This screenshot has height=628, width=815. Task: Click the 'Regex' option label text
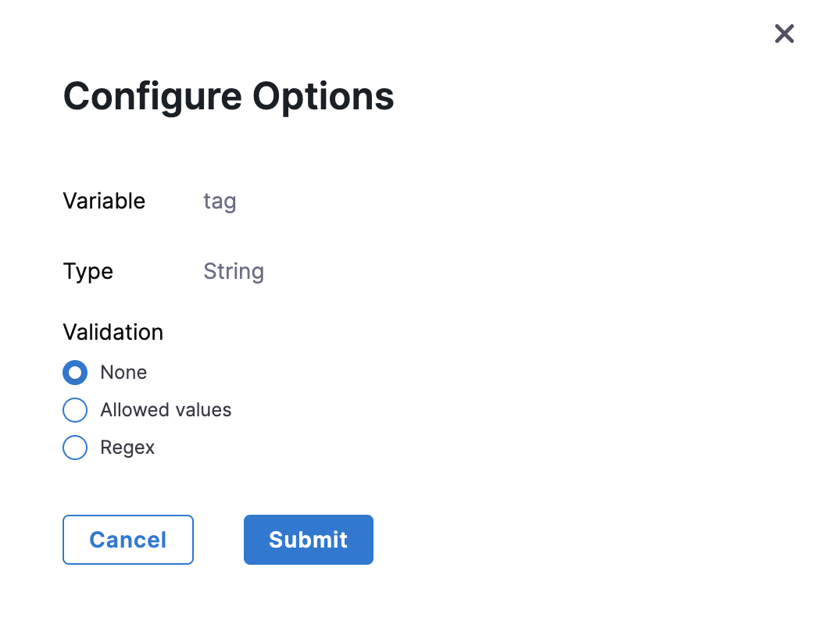pos(127,448)
